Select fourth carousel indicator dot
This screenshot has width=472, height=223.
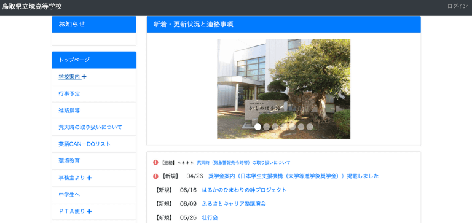pyautogui.click(x=283, y=127)
